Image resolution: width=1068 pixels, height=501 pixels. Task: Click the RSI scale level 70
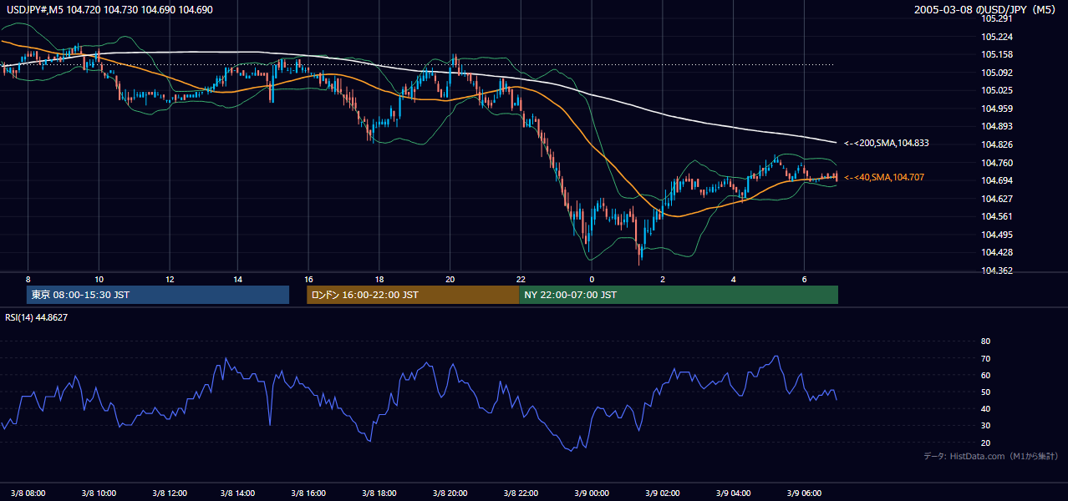(x=985, y=358)
